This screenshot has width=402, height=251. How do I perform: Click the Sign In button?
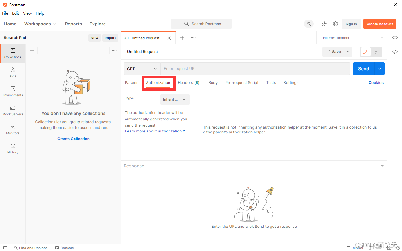pos(351,24)
